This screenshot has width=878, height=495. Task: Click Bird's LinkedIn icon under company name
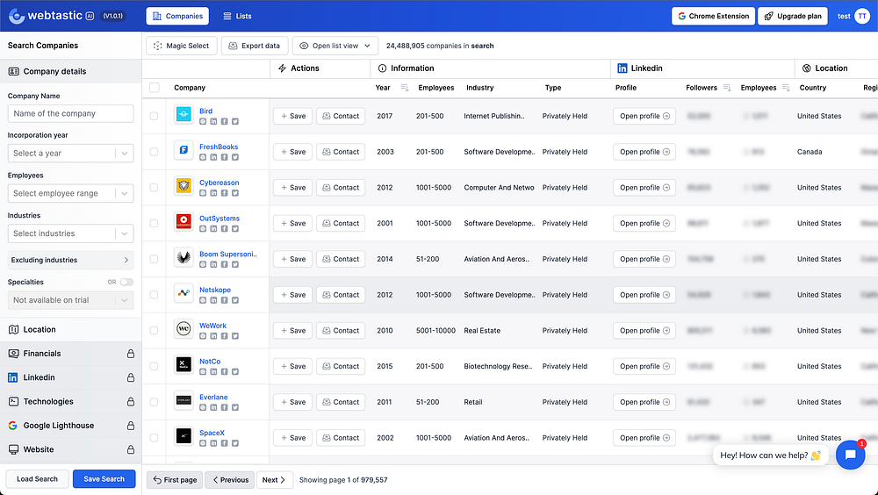click(x=213, y=121)
